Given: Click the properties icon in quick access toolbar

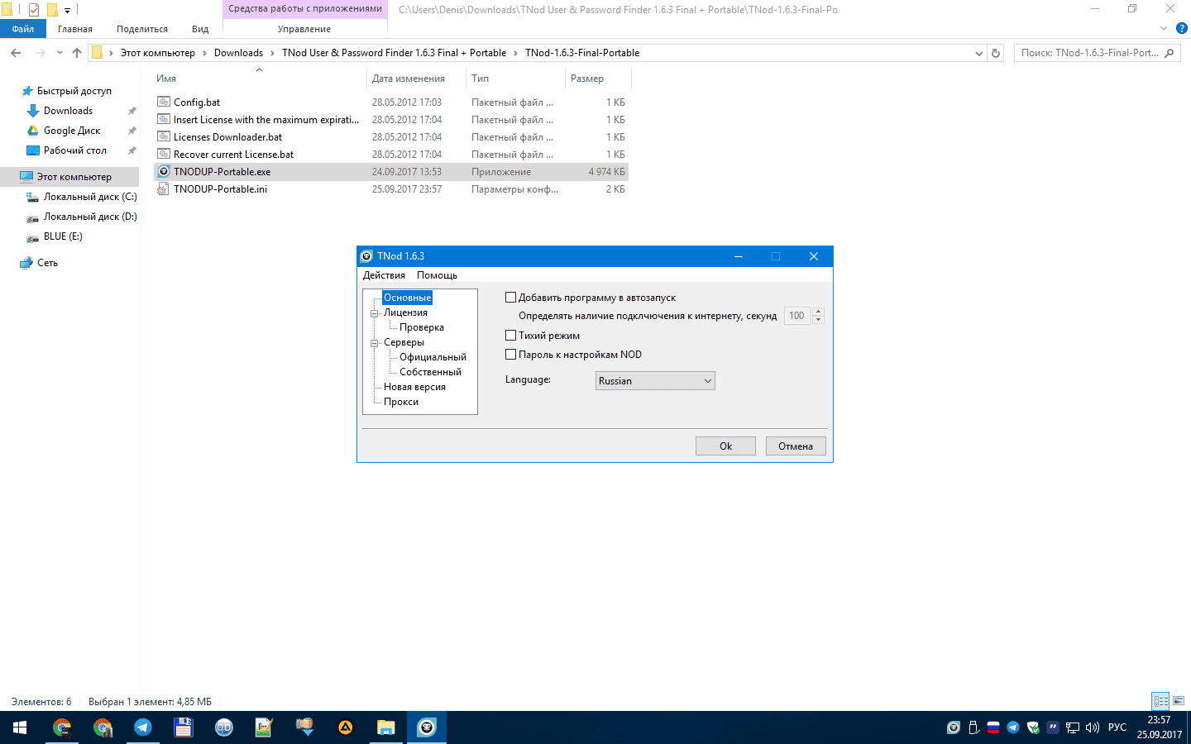Looking at the screenshot, I should 34,10.
